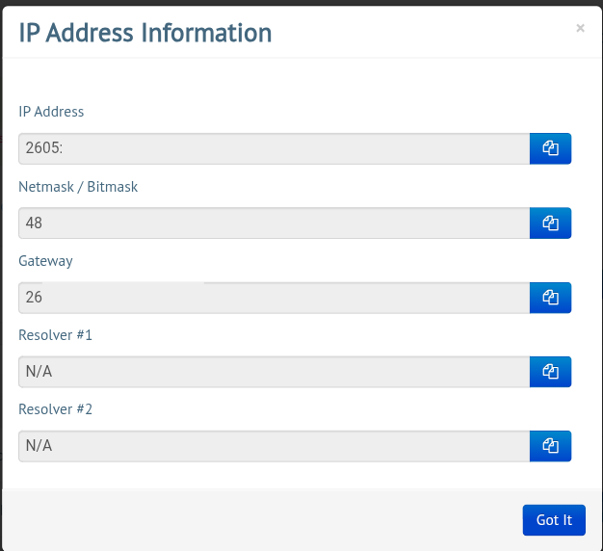This screenshot has width=603, height=551.
Task: Copy the Gateway value to clipboard
Action: [x=550, y=298]
